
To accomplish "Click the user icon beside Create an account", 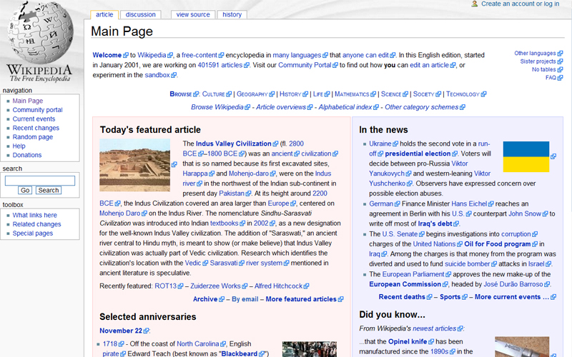I will click(474, 4).
